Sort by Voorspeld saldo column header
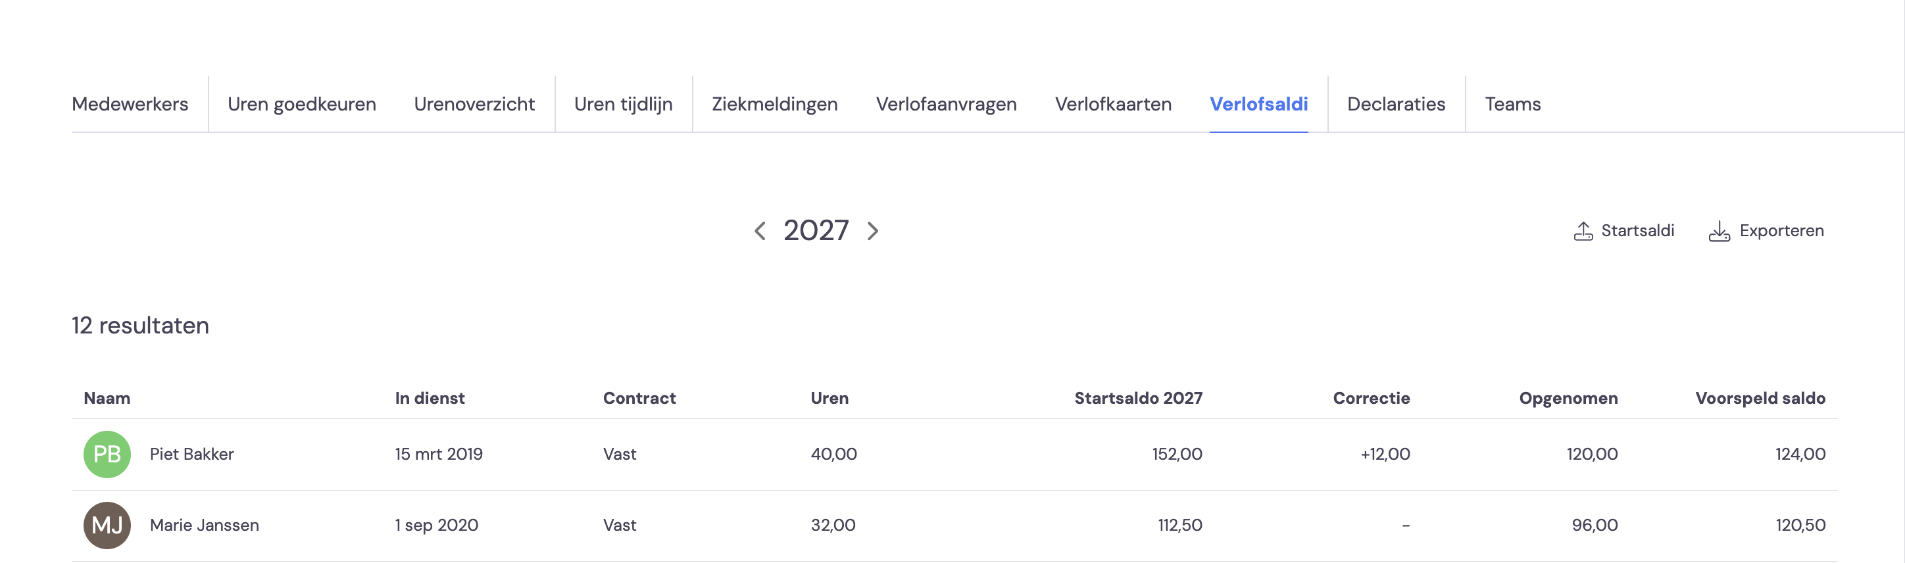The image size is (1905, 563). coord(1760,398)
